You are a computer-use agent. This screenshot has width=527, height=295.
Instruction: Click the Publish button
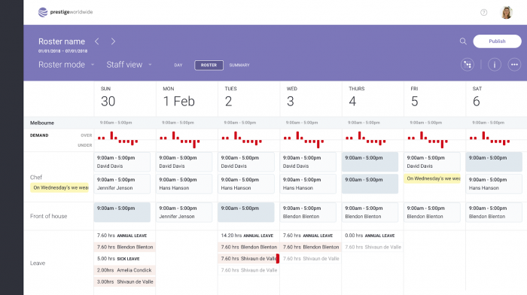(x=497, y=41)
